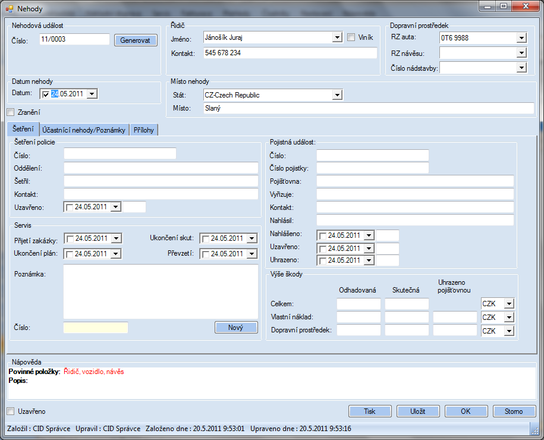The height and width of the screenshot is (440, 544).
Task: Uncheck the Datum nehody date checkbox
Action: pos(45,94)
